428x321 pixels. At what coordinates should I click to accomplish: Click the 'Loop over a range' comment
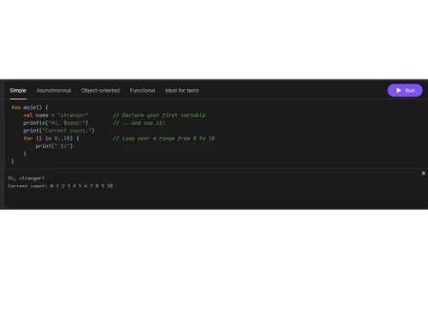163,139
